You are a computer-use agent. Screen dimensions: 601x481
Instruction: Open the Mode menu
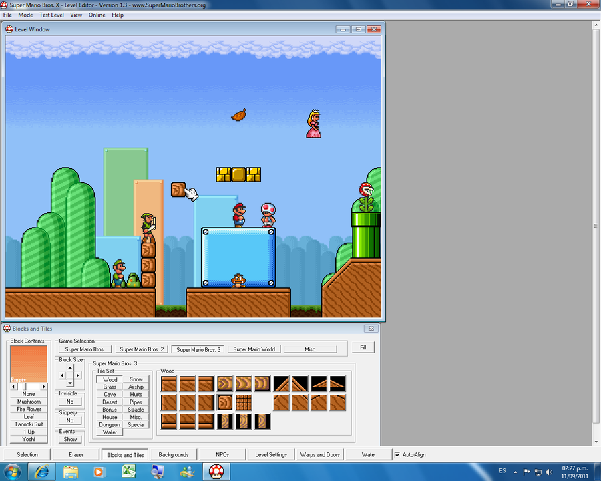[x=25, y=15]
